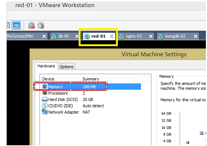The width and height of the screenshot is (207, 146).
Task: Click the Hard Disk (SCSI) drive icon
Action: (45, 99)
